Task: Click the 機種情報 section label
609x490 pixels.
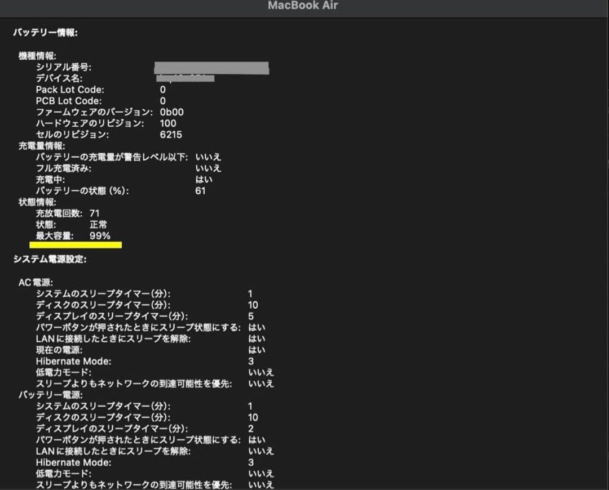Action: 37,56
